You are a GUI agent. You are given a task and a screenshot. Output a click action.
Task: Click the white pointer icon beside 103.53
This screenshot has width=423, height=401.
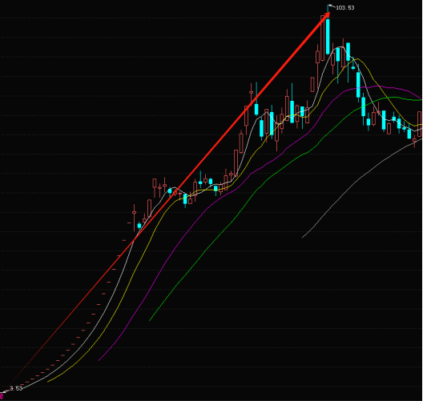coord(332,6)
